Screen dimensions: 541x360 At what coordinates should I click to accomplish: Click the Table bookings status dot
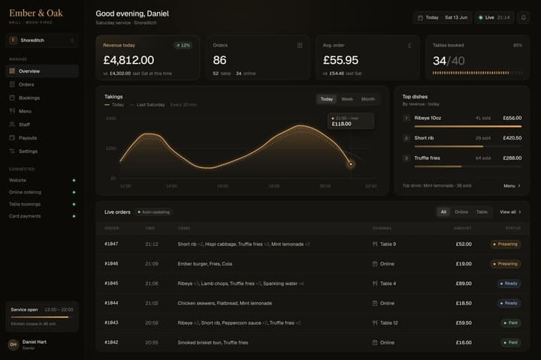pyautogui.click(x=74, y=204)
